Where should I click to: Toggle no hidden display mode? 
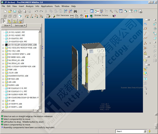[15, 16]
